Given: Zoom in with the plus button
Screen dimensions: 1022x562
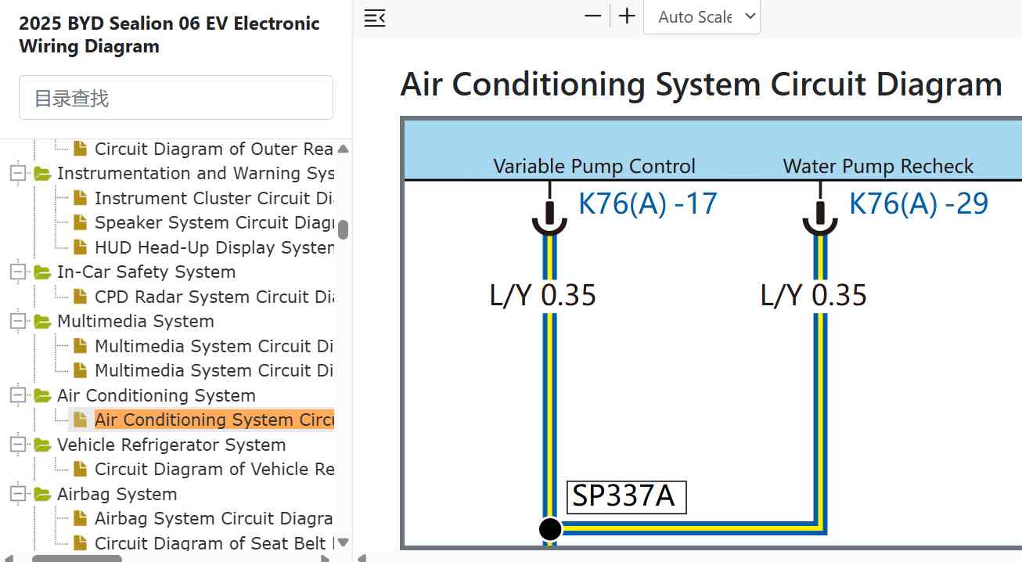Looking at the screenshot, I should pos(627,16).
